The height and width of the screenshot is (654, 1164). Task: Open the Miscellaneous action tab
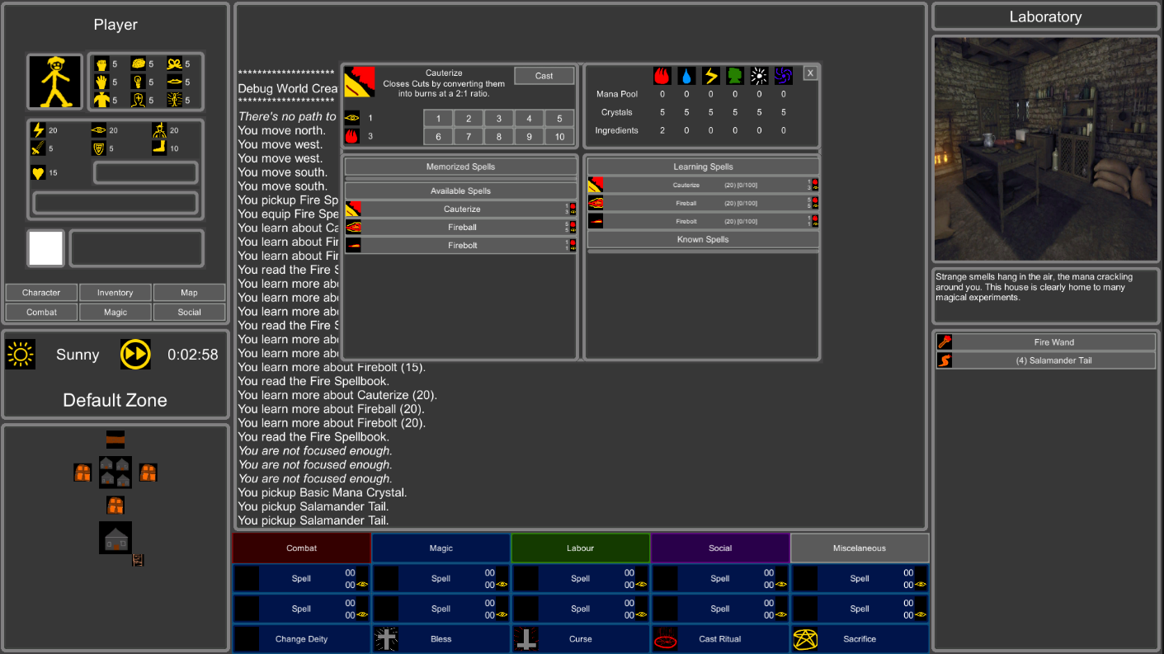point(859,548)
